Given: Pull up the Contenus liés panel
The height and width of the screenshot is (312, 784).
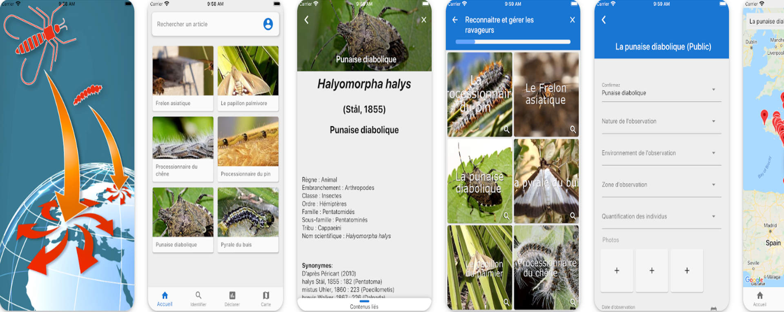Looking at the screenshot, I should tap(364, 304).
